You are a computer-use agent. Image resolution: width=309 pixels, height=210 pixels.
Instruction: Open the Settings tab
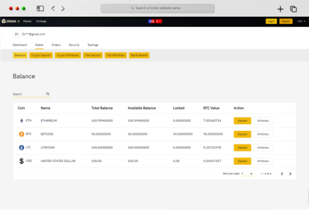coord(93,45)
